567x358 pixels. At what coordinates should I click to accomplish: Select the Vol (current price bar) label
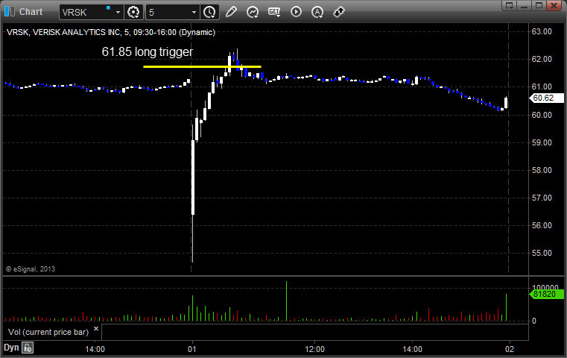[x=48, y=332]
